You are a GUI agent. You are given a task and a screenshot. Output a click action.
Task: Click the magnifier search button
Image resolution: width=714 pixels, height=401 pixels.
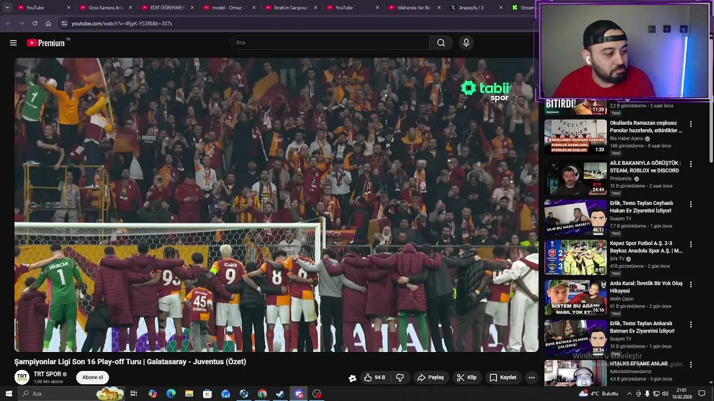[x=441, y=43]
